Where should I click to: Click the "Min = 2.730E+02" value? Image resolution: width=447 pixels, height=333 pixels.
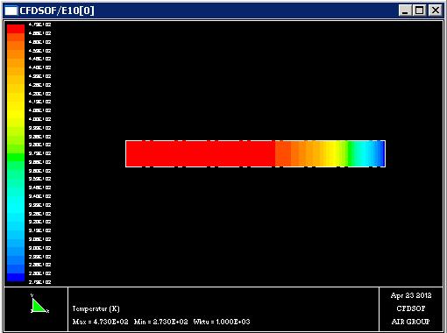pos(161,322)
